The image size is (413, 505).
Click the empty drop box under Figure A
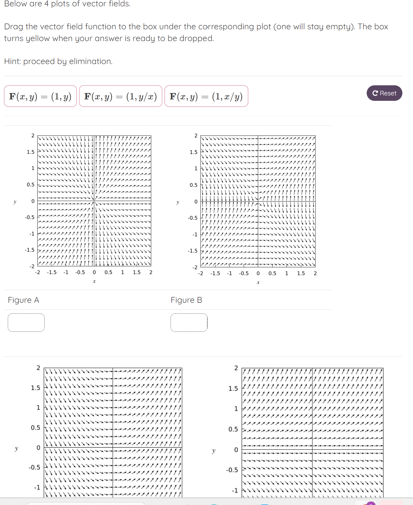tap(26, 323)
